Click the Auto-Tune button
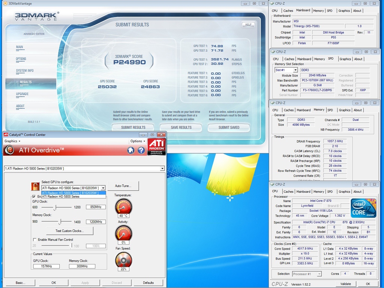 pos(123,186)
